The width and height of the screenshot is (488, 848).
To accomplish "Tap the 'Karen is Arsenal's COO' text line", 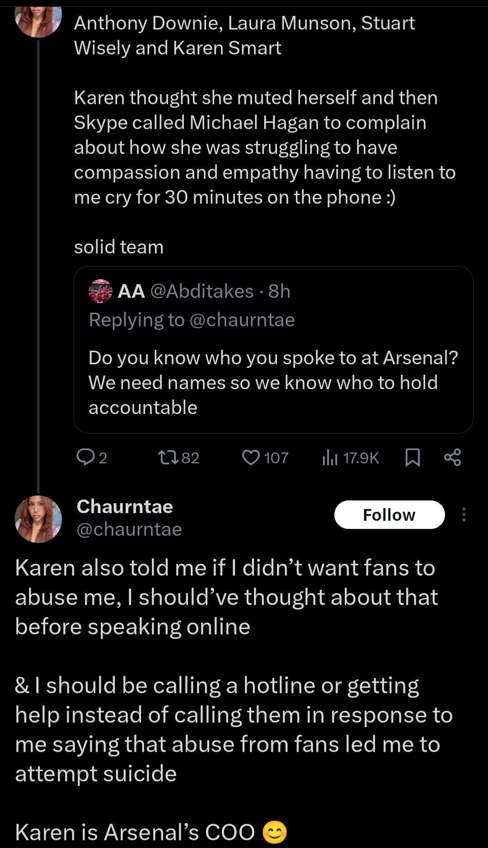I will tap(136, 832).
